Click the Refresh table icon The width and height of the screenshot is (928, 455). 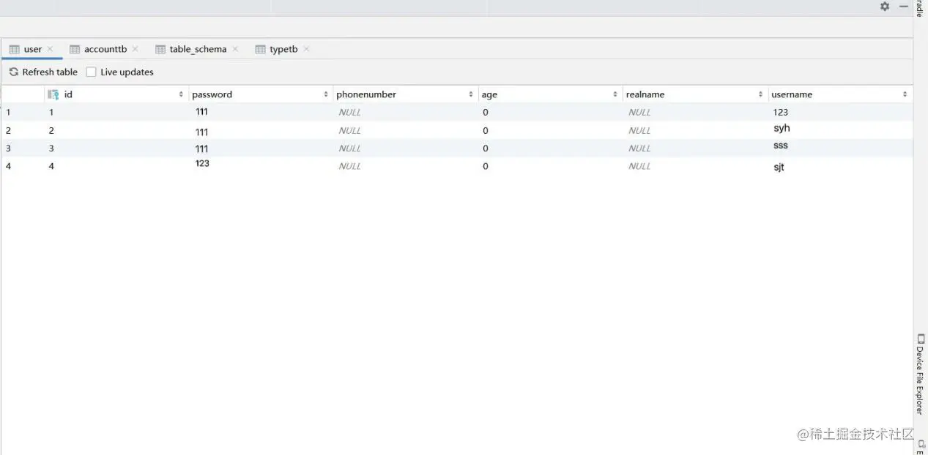coord(13,72)
